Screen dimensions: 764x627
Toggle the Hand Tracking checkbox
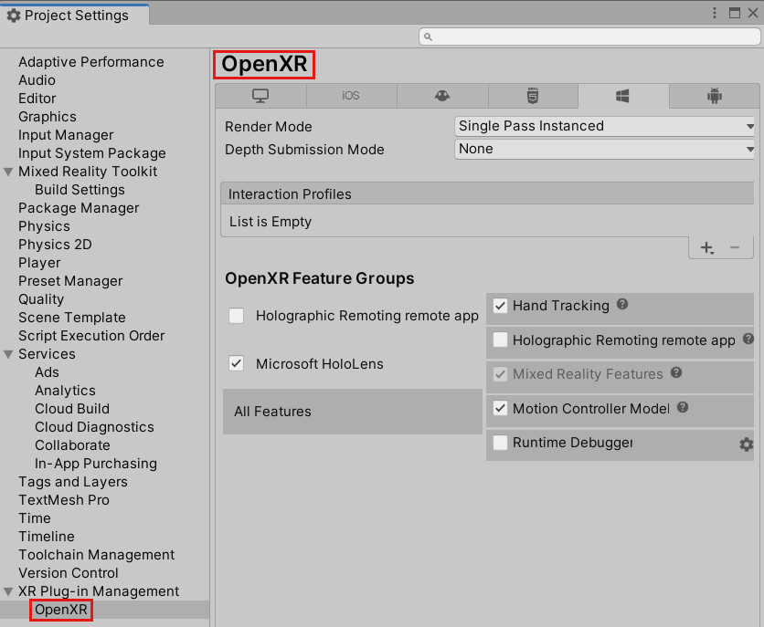pyautogui.click(x=500, y=306)
